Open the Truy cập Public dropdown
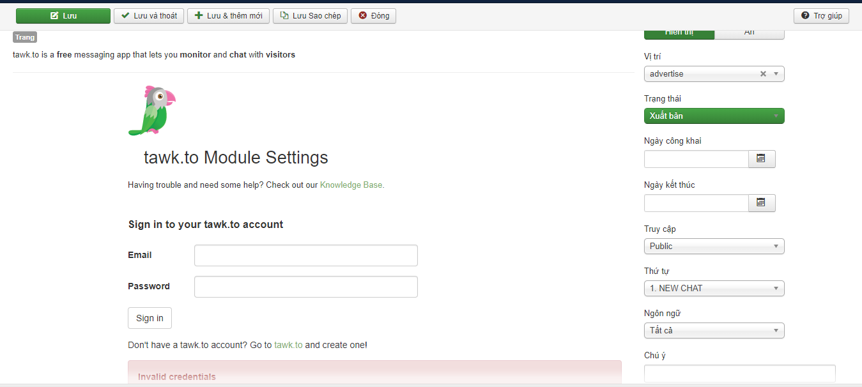 pyautogui.click(x=714, y=247)
